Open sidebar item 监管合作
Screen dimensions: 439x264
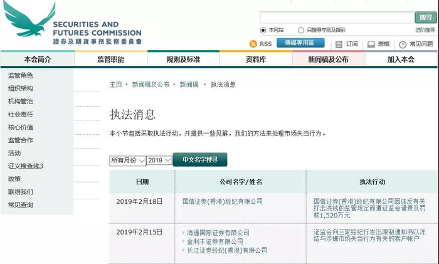[21, 140]
